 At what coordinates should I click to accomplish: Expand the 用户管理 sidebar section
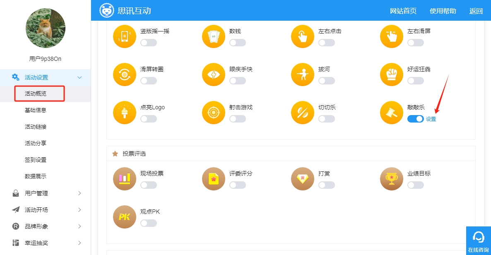click(x=46, y=193)
